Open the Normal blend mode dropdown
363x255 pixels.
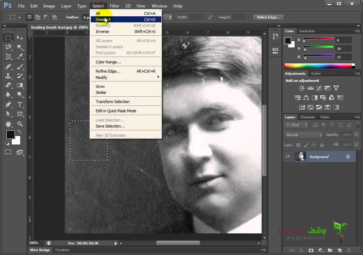303,135
